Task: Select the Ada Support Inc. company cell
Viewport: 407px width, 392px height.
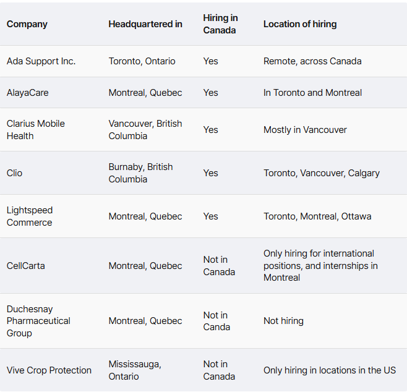Action: [41, 61]
